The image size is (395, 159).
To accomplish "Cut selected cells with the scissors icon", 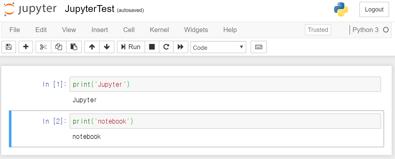I will pos(43,47).
